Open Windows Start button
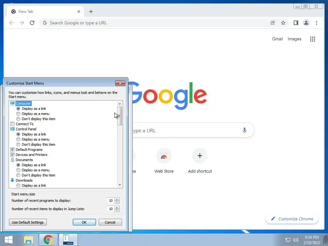The height and width of the screenshot is (246, 328). (x=8, y=240)
